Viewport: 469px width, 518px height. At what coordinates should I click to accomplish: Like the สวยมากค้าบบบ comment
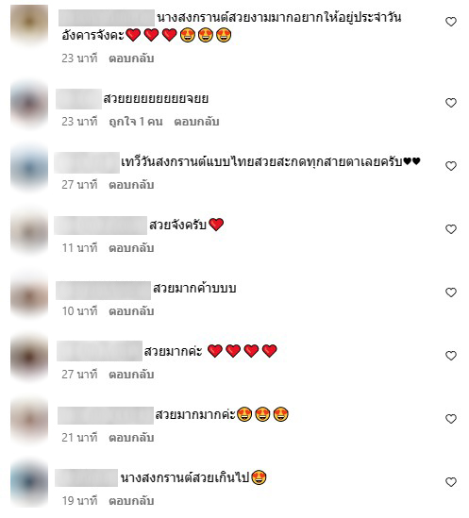[451, 292]
